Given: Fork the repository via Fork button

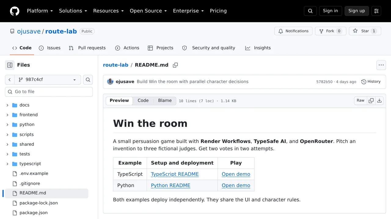Looking at the screenshot, I should [x=331, y=31].
